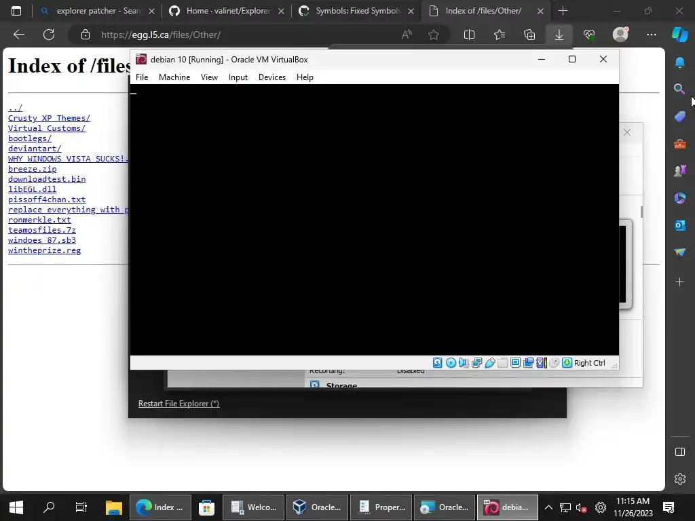Open a new browser tab with plus button
The height and width of the screenshot is (521, 695).
[563, 11]
